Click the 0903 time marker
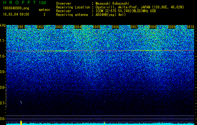This screenshot has height=125, width=197. 59,27
